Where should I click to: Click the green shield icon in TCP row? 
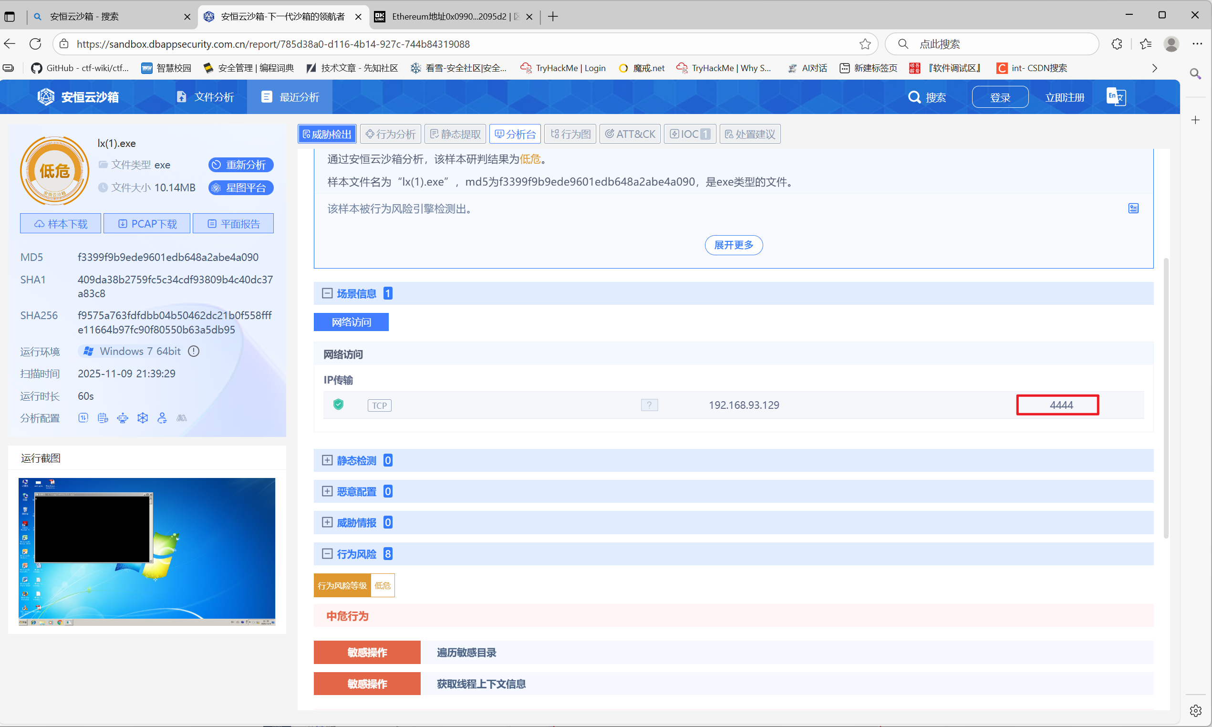tap(338, 405)
